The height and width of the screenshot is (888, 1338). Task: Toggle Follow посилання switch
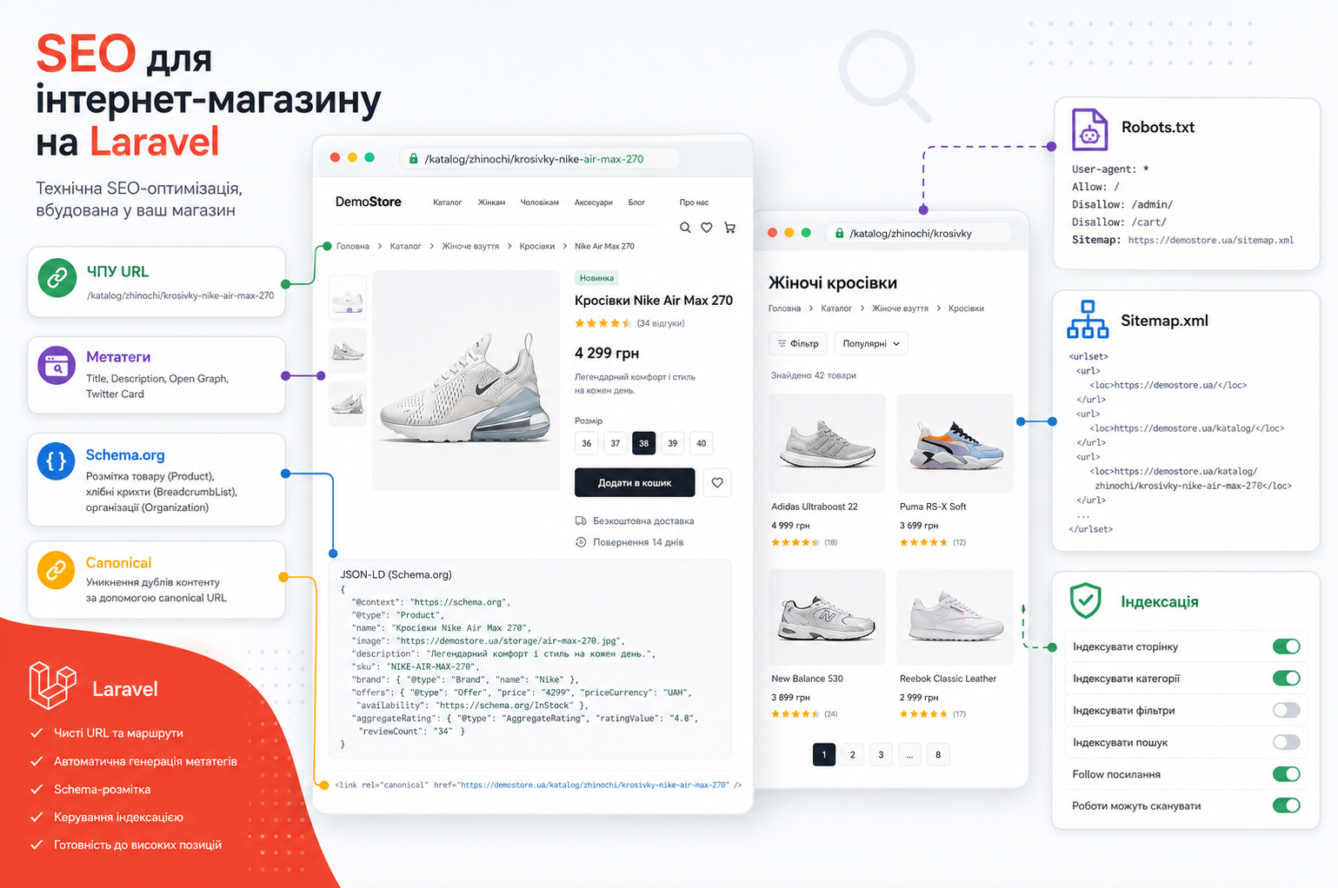tap(1286, 773)
